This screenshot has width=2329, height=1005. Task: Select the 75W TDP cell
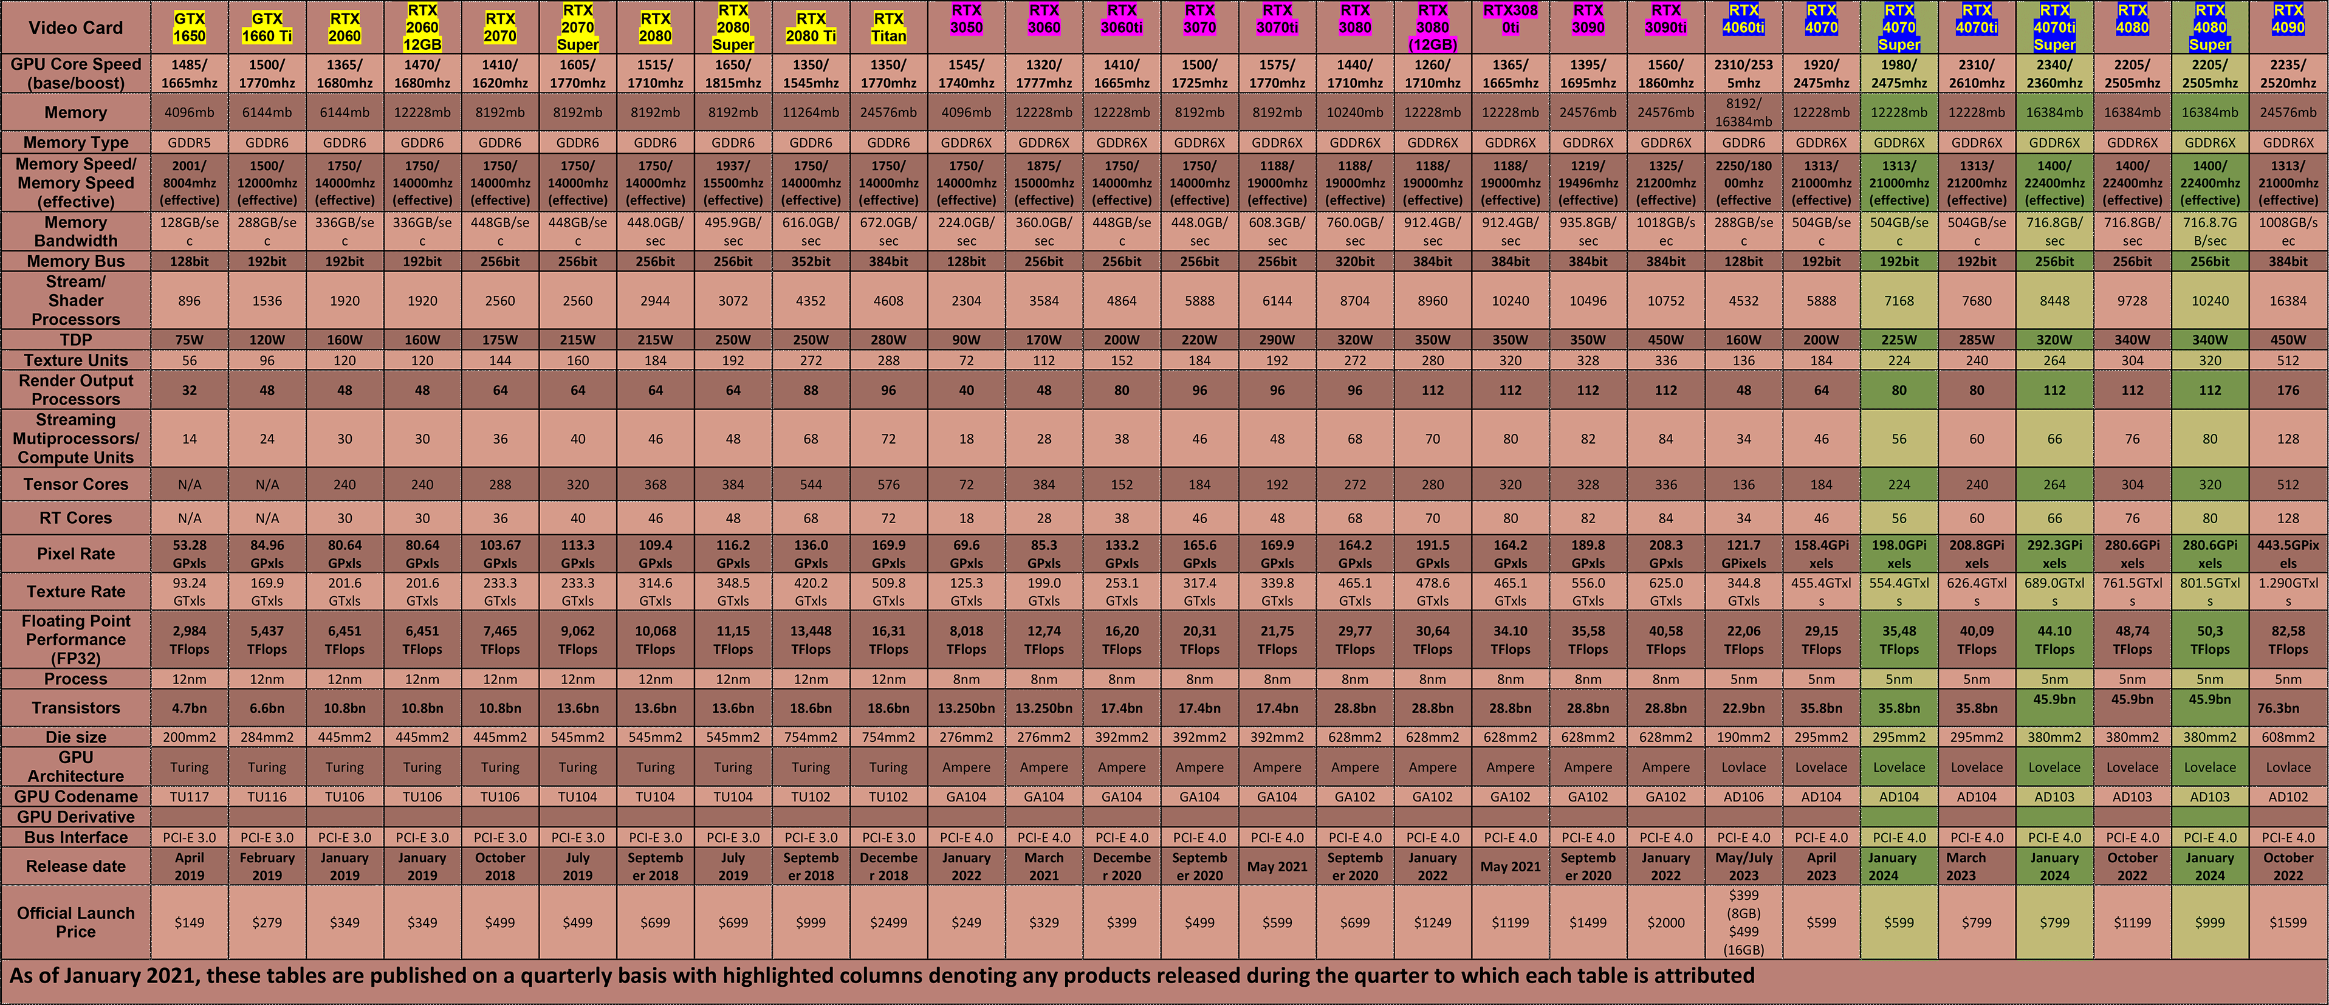tap(189, 340)
